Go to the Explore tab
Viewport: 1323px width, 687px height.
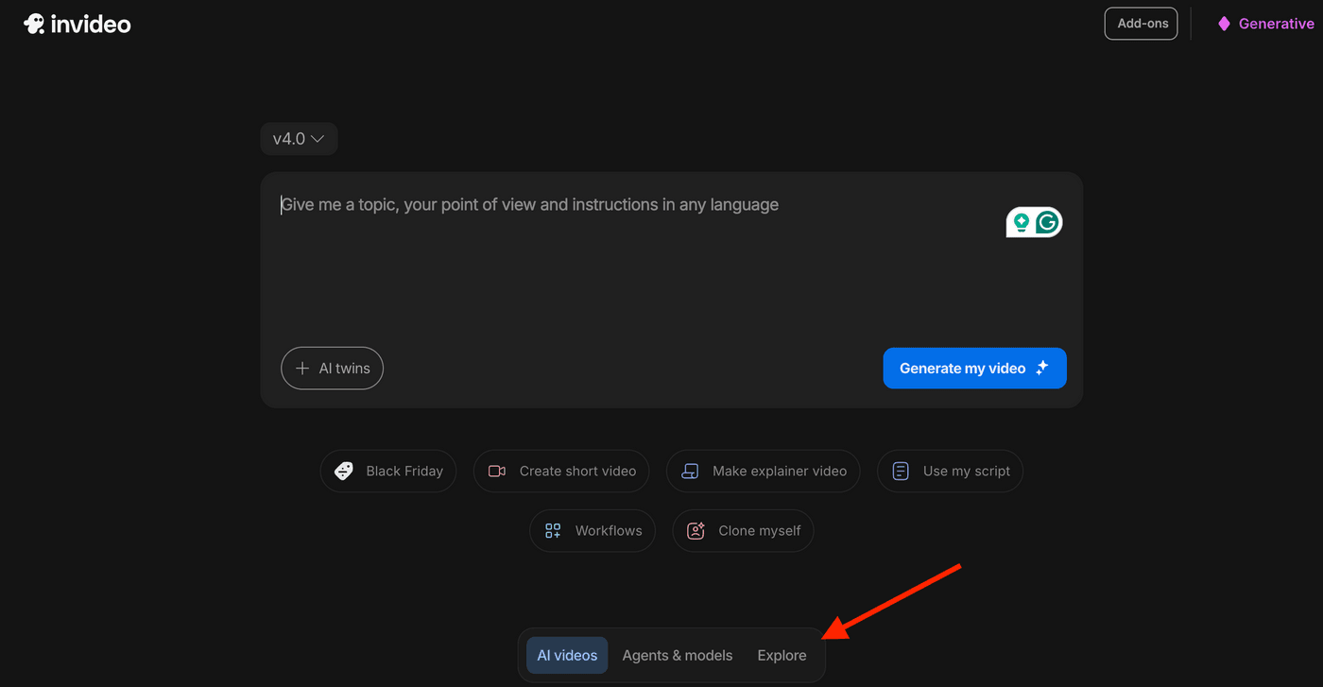782,656
